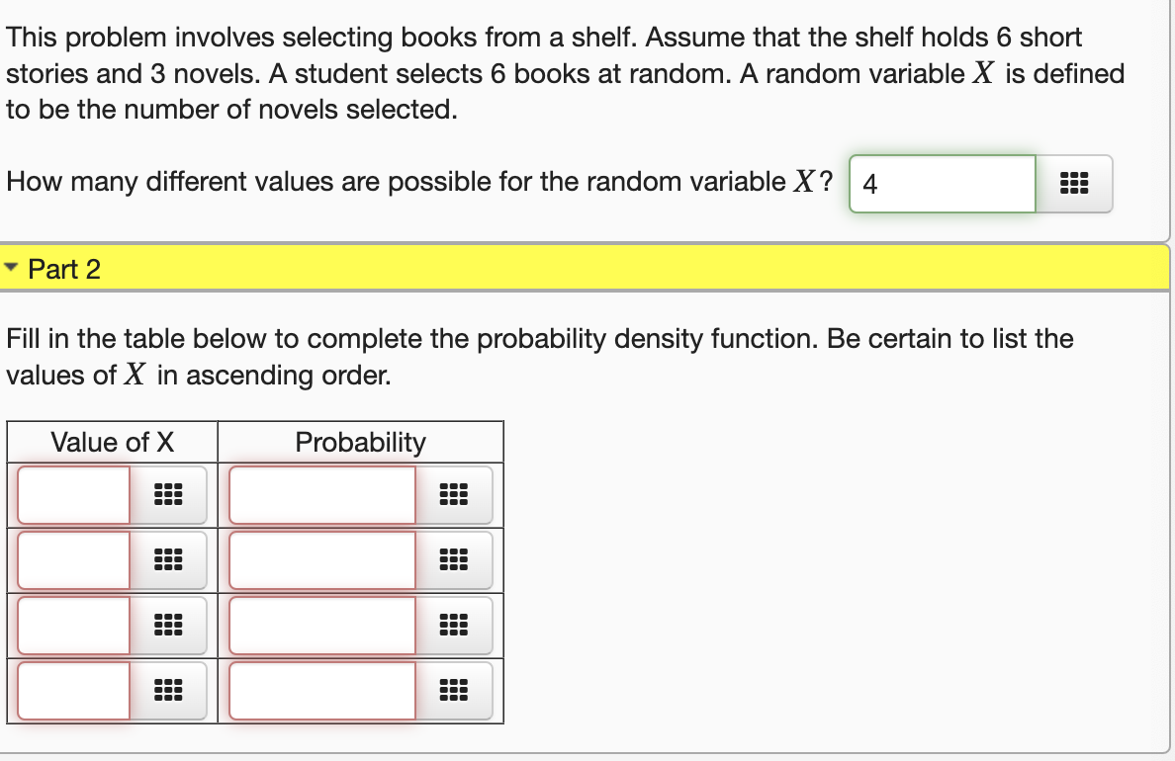Click the first Value of X input field
The height and width of the screenshot is (761, 1175).
tap(71, 495)
